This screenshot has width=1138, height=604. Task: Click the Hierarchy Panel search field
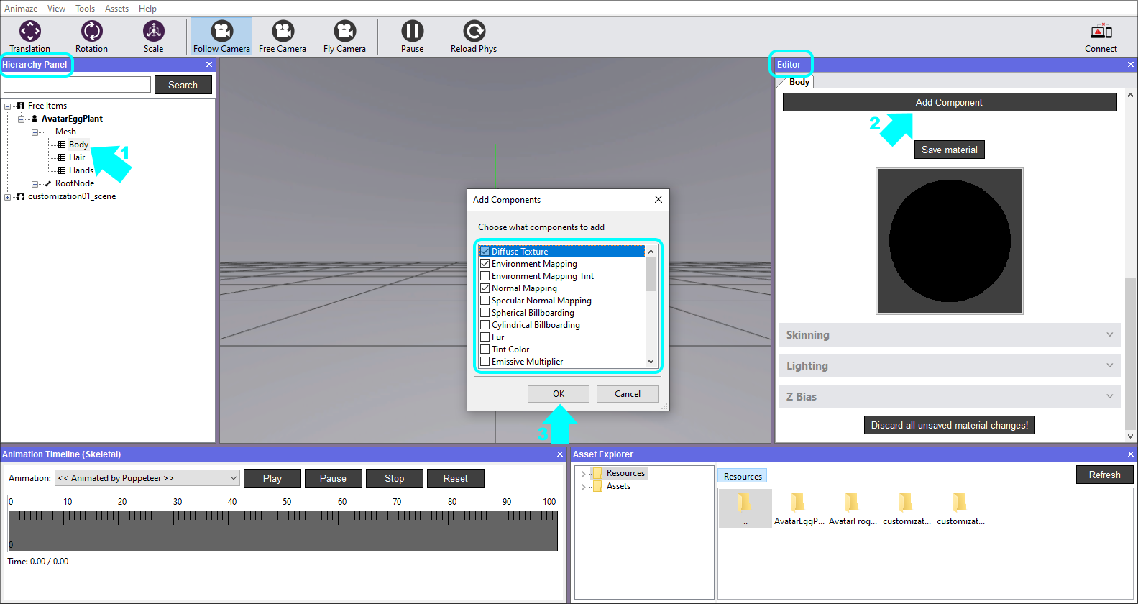78,85
